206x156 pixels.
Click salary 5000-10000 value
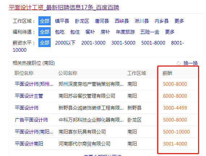pos(176,132)
